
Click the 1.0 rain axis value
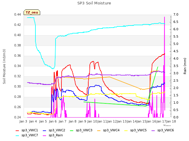click(176, 103)
